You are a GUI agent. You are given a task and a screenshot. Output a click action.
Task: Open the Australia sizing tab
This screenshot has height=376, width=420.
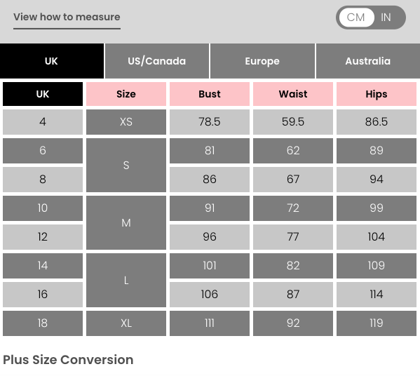point(368,61)
